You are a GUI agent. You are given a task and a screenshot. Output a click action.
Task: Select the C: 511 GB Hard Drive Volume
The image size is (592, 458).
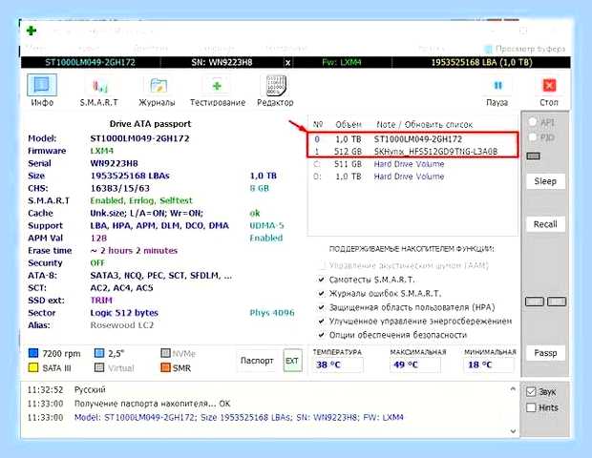[x=412, y=164]
